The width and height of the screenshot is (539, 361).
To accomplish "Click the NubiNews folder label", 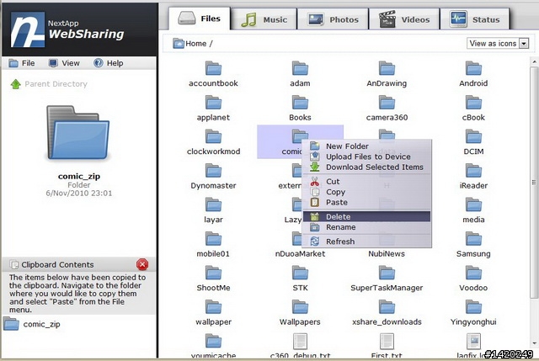I will (387, 254).
